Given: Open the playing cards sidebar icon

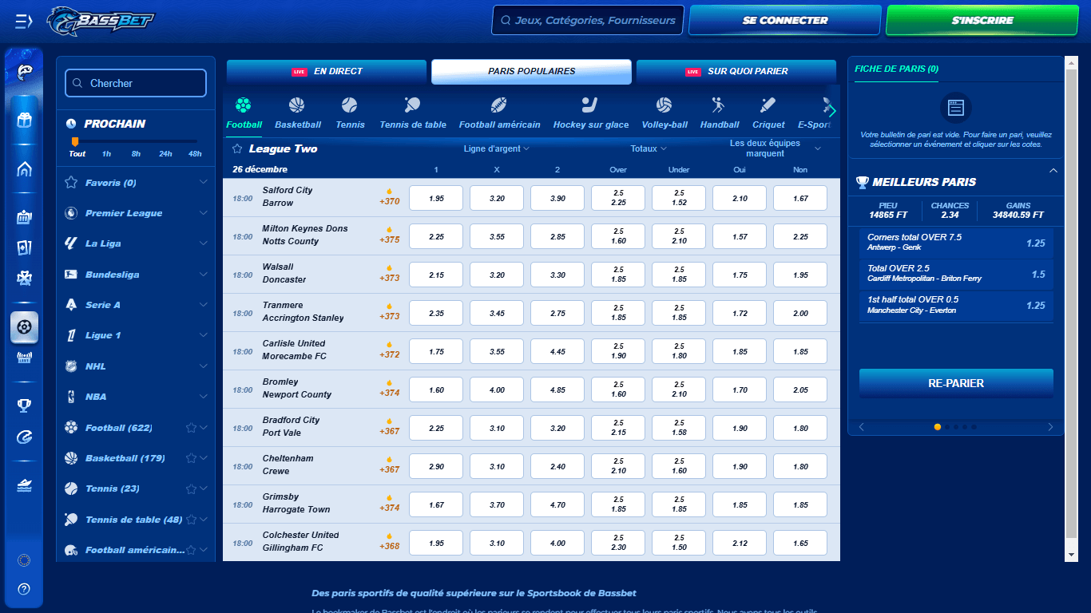Looking at the screenshot, I should pos(24,247).
